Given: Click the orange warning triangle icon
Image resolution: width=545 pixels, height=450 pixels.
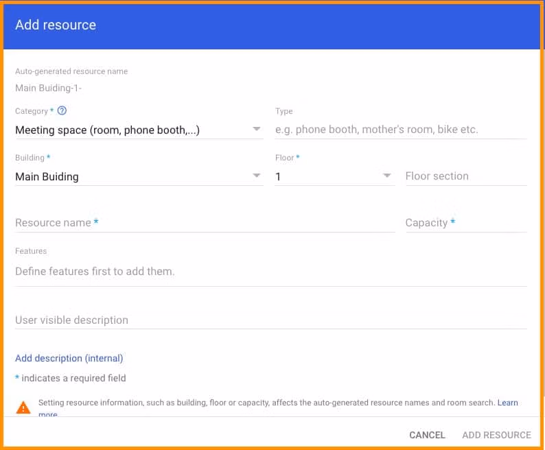Looking at the screenshot, I should (x=23, y=407).
